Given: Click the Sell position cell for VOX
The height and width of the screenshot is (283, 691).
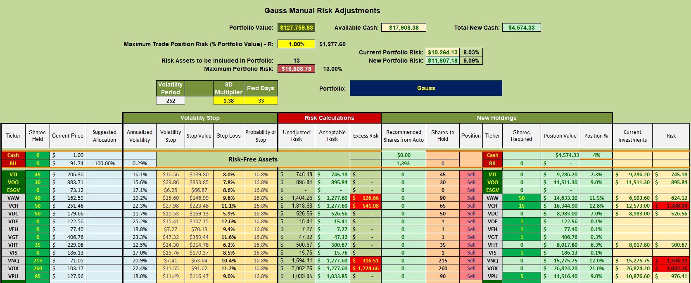Looking at the screenshot, I should pos(471,269).
